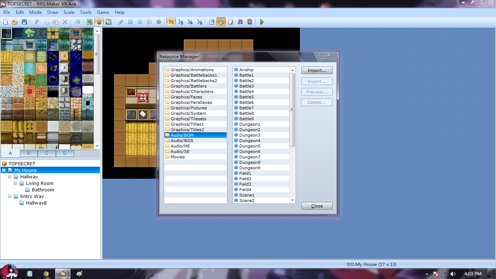Start Playtest with the green arrow

coord(261,22)
